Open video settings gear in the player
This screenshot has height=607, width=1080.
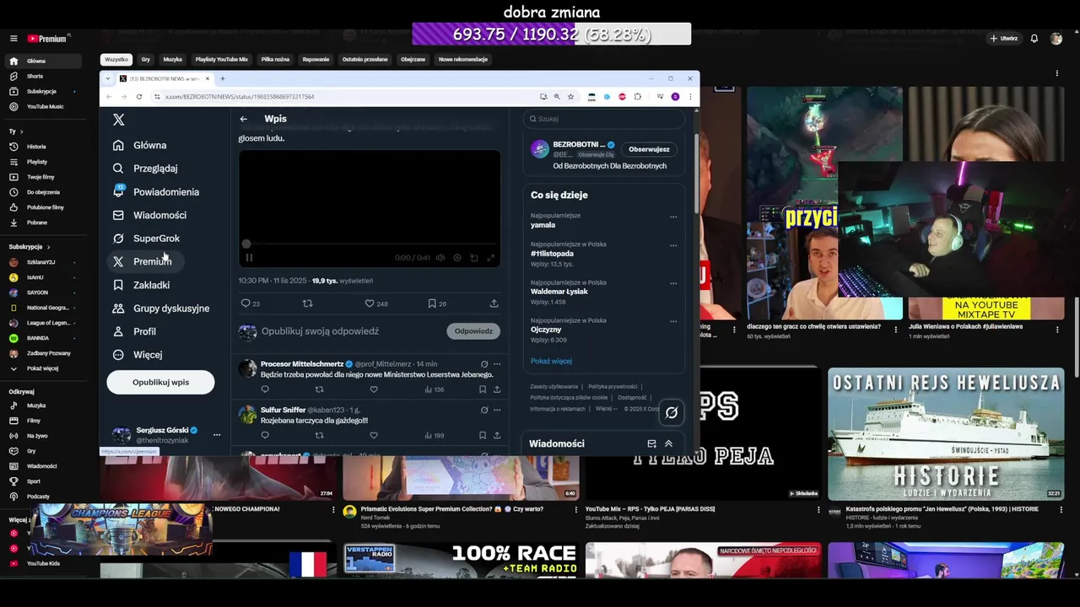pyautogui.click(x=457, y=258)
